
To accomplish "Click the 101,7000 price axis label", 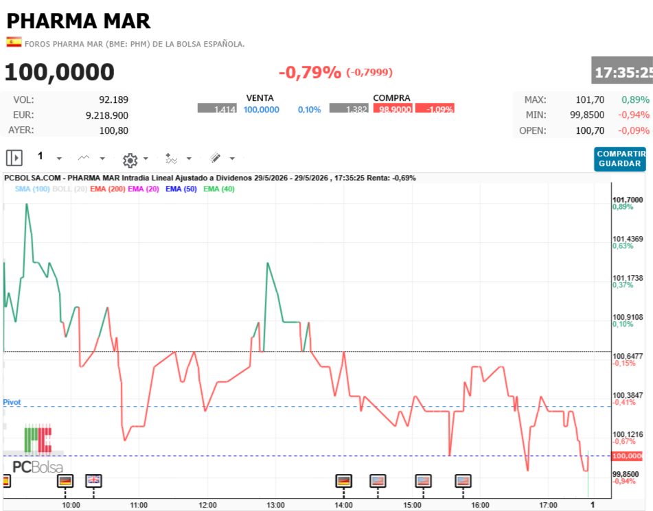I will (628, 200).
